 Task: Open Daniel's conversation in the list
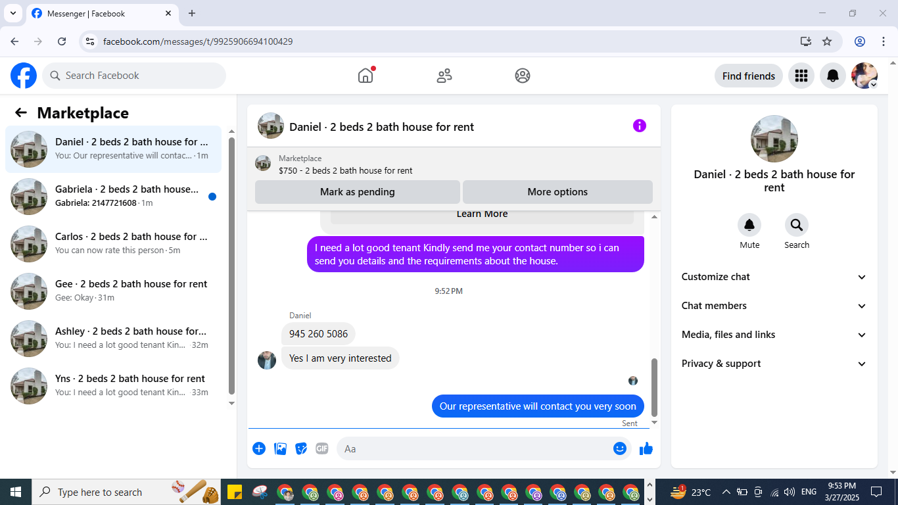[113, 149]
